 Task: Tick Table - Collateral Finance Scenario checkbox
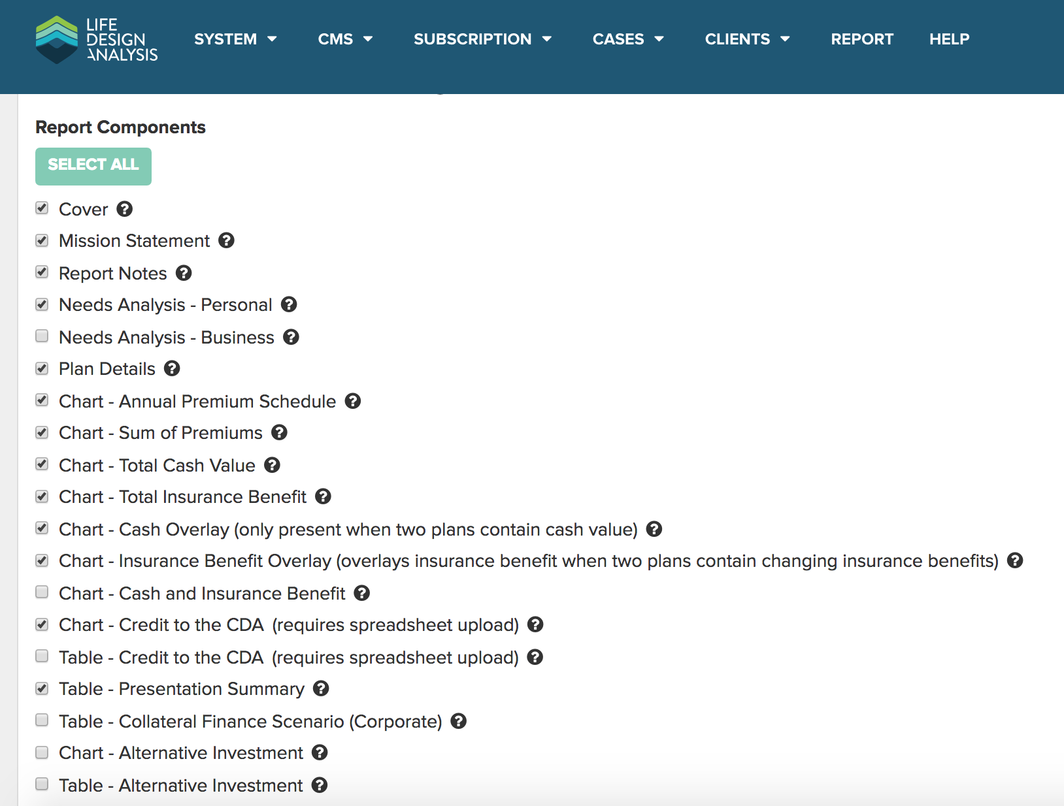pyautogui.click(x=42, y=720)
